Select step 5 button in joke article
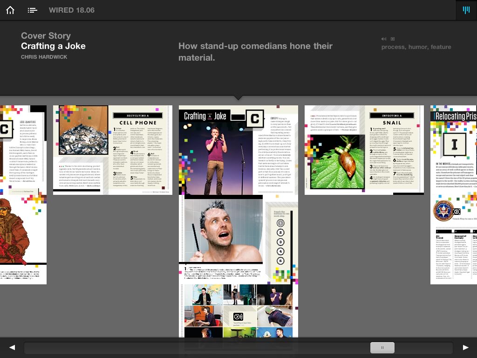The image size is (477, 358). [x=280, y=261]
